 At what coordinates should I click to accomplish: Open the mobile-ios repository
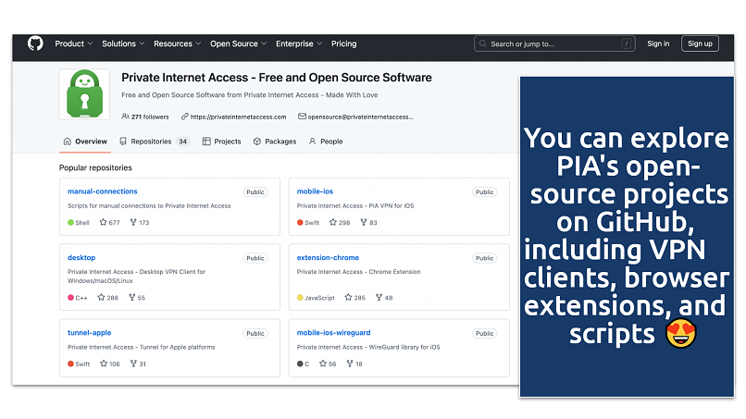coord(315,191)
